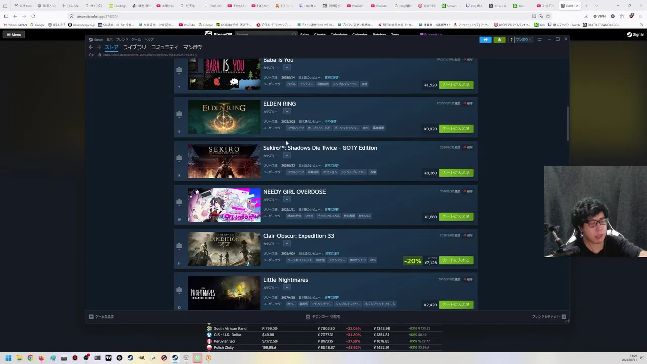Add Clair Obscur: Expedition 33 to cart
The height and width of the screenshot is (364, 647).
coord(456,260)
